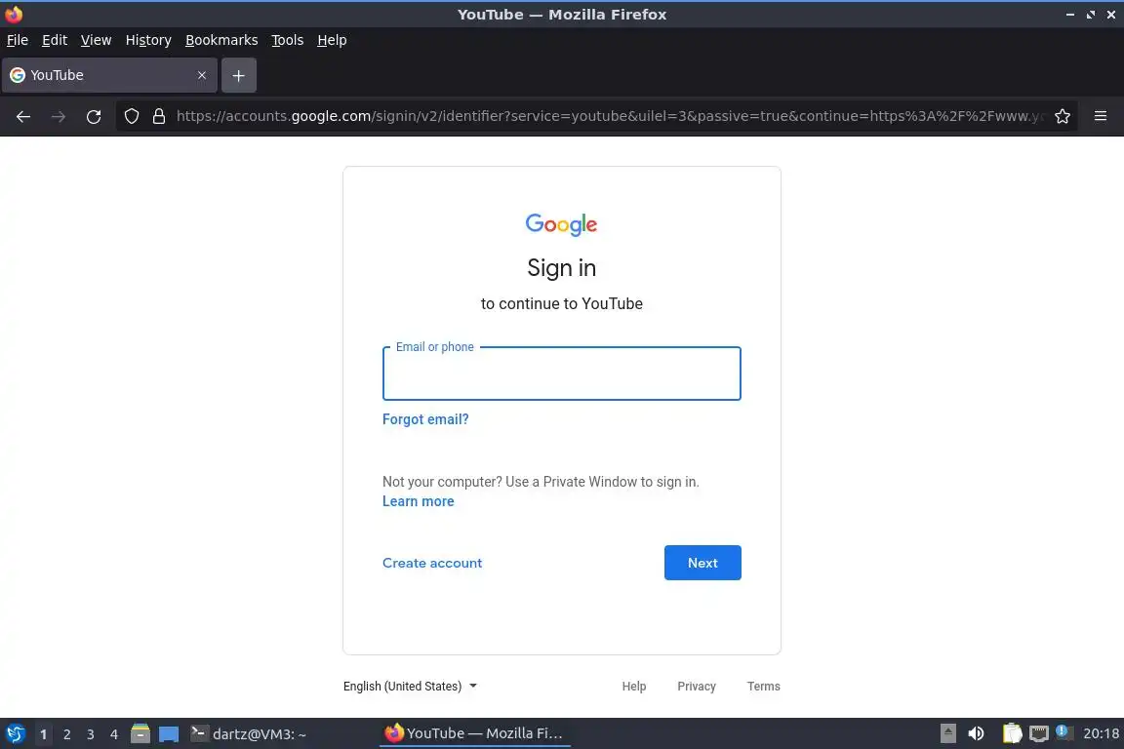Switch to workspace 3
This screenshot has width=1124, height=749.
pos(91,734)
